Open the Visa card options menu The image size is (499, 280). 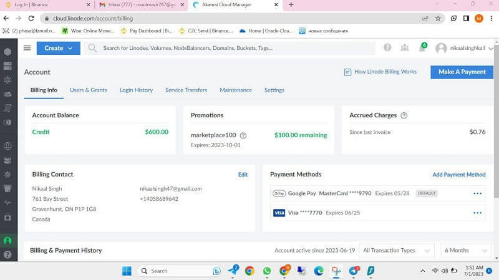pyautogui.click(x=477, y=213)
